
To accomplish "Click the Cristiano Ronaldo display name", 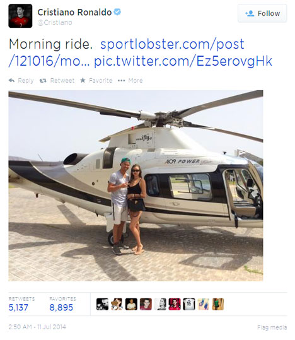I will click(x=74, y=12).
